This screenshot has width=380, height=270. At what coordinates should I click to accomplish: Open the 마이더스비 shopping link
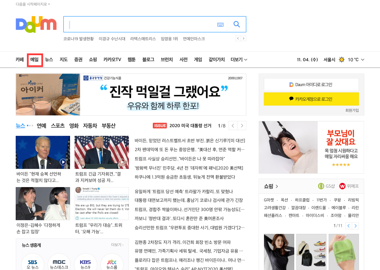coord(315,215)
